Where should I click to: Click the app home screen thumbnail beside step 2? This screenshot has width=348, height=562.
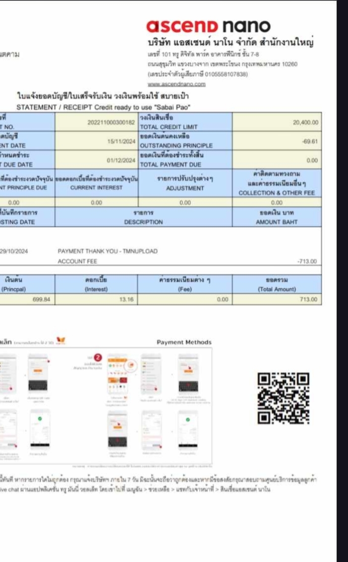(117, 373)
